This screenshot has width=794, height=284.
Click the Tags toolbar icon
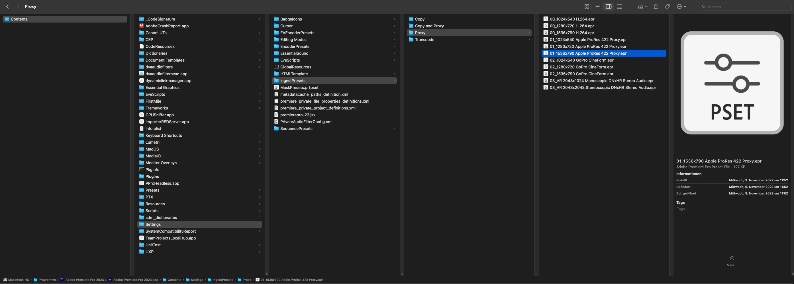coord(667,7)
